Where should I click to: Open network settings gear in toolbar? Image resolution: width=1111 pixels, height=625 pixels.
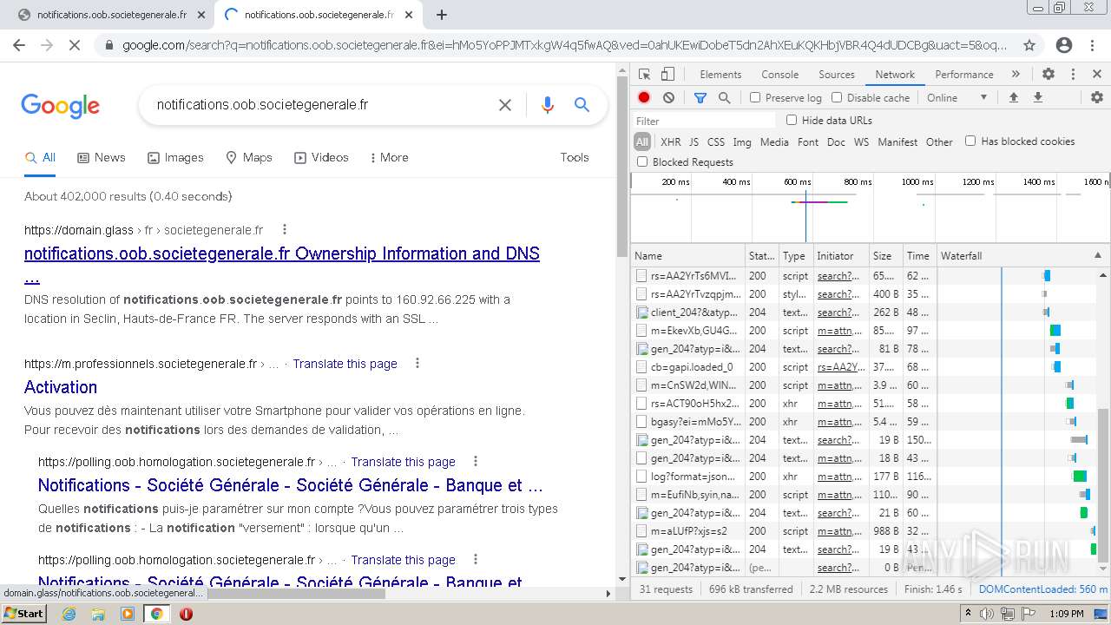(x=1096, y=98)
